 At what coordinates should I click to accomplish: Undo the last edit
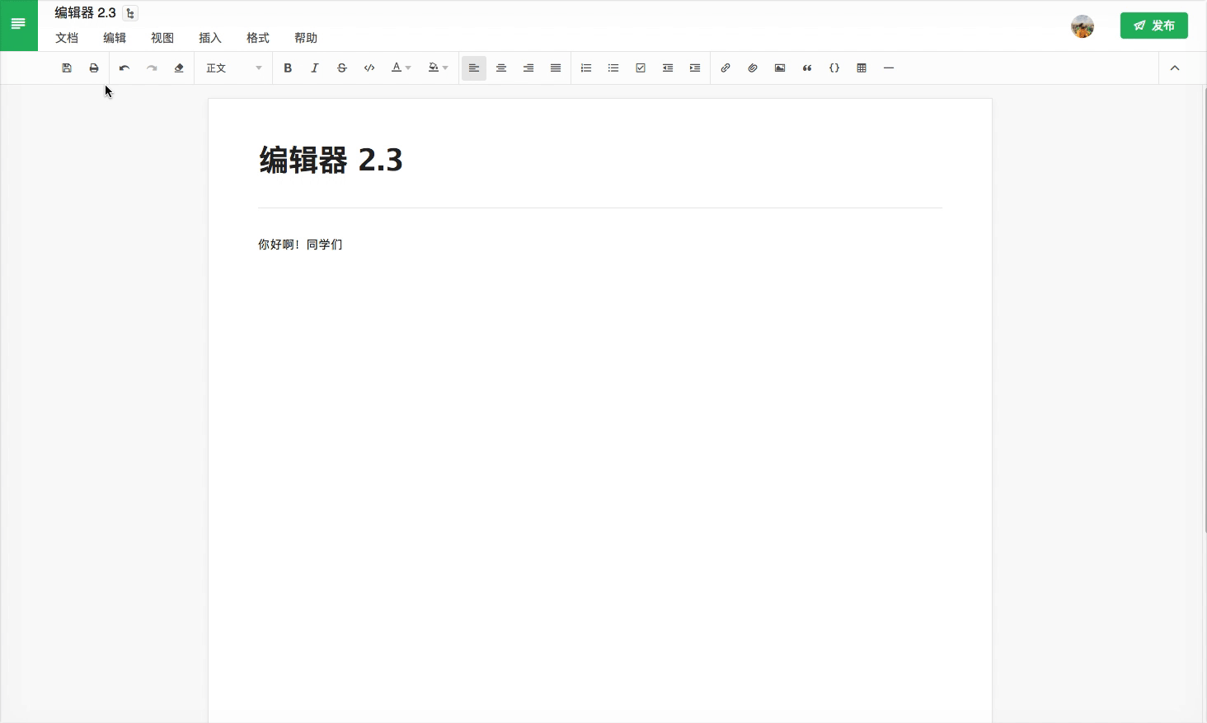(124, 68)
